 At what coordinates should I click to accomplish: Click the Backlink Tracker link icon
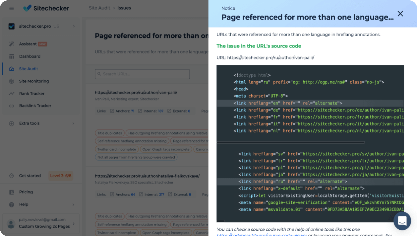click(12, 106)
